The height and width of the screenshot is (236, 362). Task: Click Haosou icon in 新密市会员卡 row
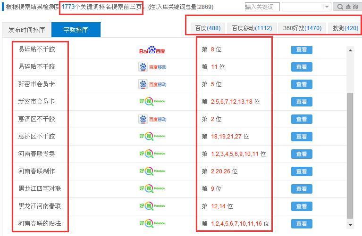tap(152, 101)
